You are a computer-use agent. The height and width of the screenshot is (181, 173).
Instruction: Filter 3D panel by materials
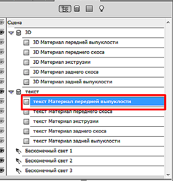tap(89, 9)
